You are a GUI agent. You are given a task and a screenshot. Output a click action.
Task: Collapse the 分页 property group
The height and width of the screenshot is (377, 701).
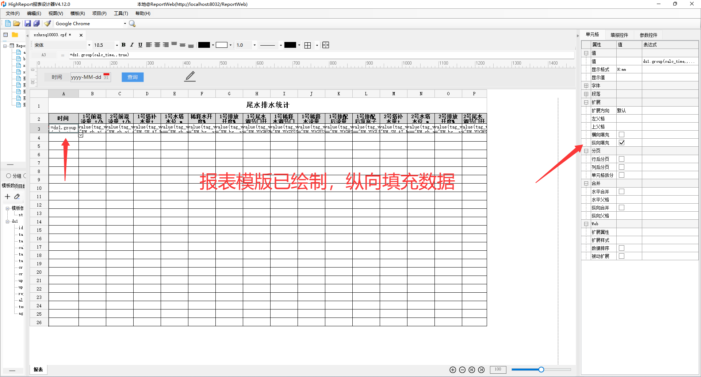pyautogui.click(x=586, y=151)
